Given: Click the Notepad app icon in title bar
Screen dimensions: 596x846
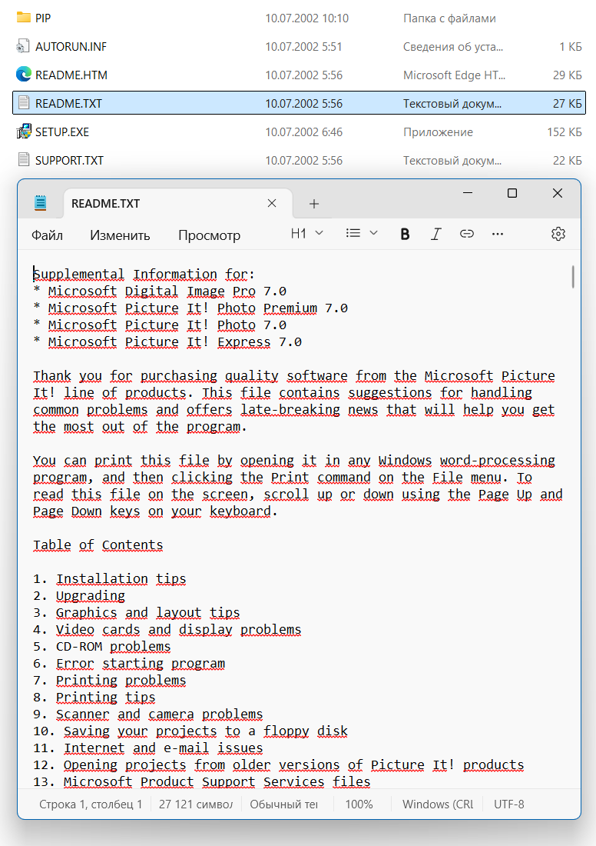Looking at the screenshot, I should click(41, 203).
